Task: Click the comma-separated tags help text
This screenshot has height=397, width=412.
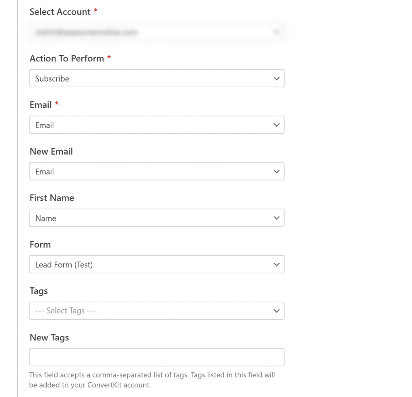Action: (152, 380)
